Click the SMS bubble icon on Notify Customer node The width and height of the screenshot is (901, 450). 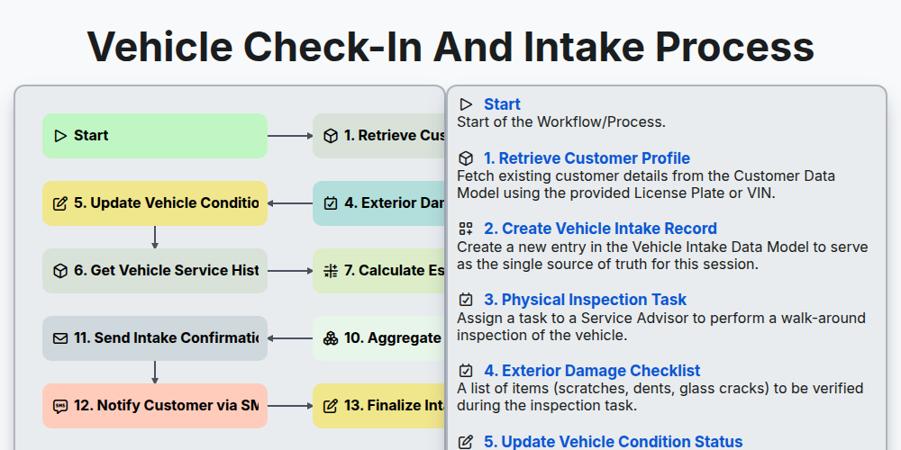[60, 407]
